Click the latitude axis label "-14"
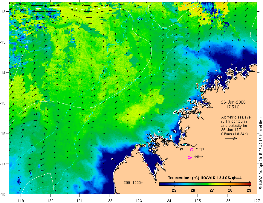The height and width of the screenshot is (203, 263). pyautogui.click(x=3, y=73)
